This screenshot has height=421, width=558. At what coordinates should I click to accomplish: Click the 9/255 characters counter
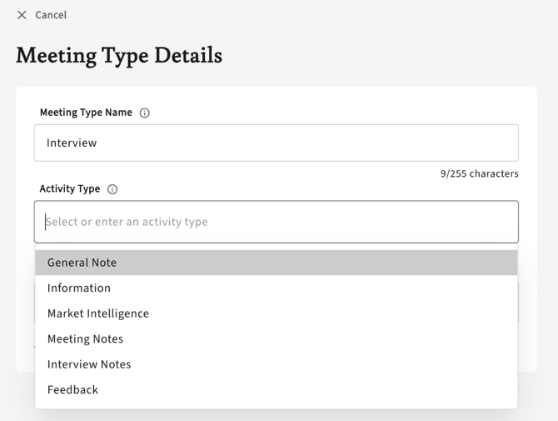click(479, 174)
